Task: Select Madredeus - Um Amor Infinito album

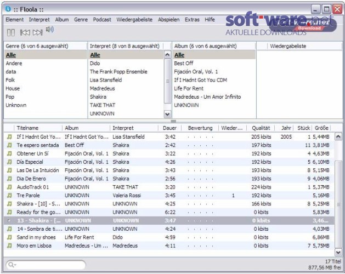Action: click(x=214, y=97)
